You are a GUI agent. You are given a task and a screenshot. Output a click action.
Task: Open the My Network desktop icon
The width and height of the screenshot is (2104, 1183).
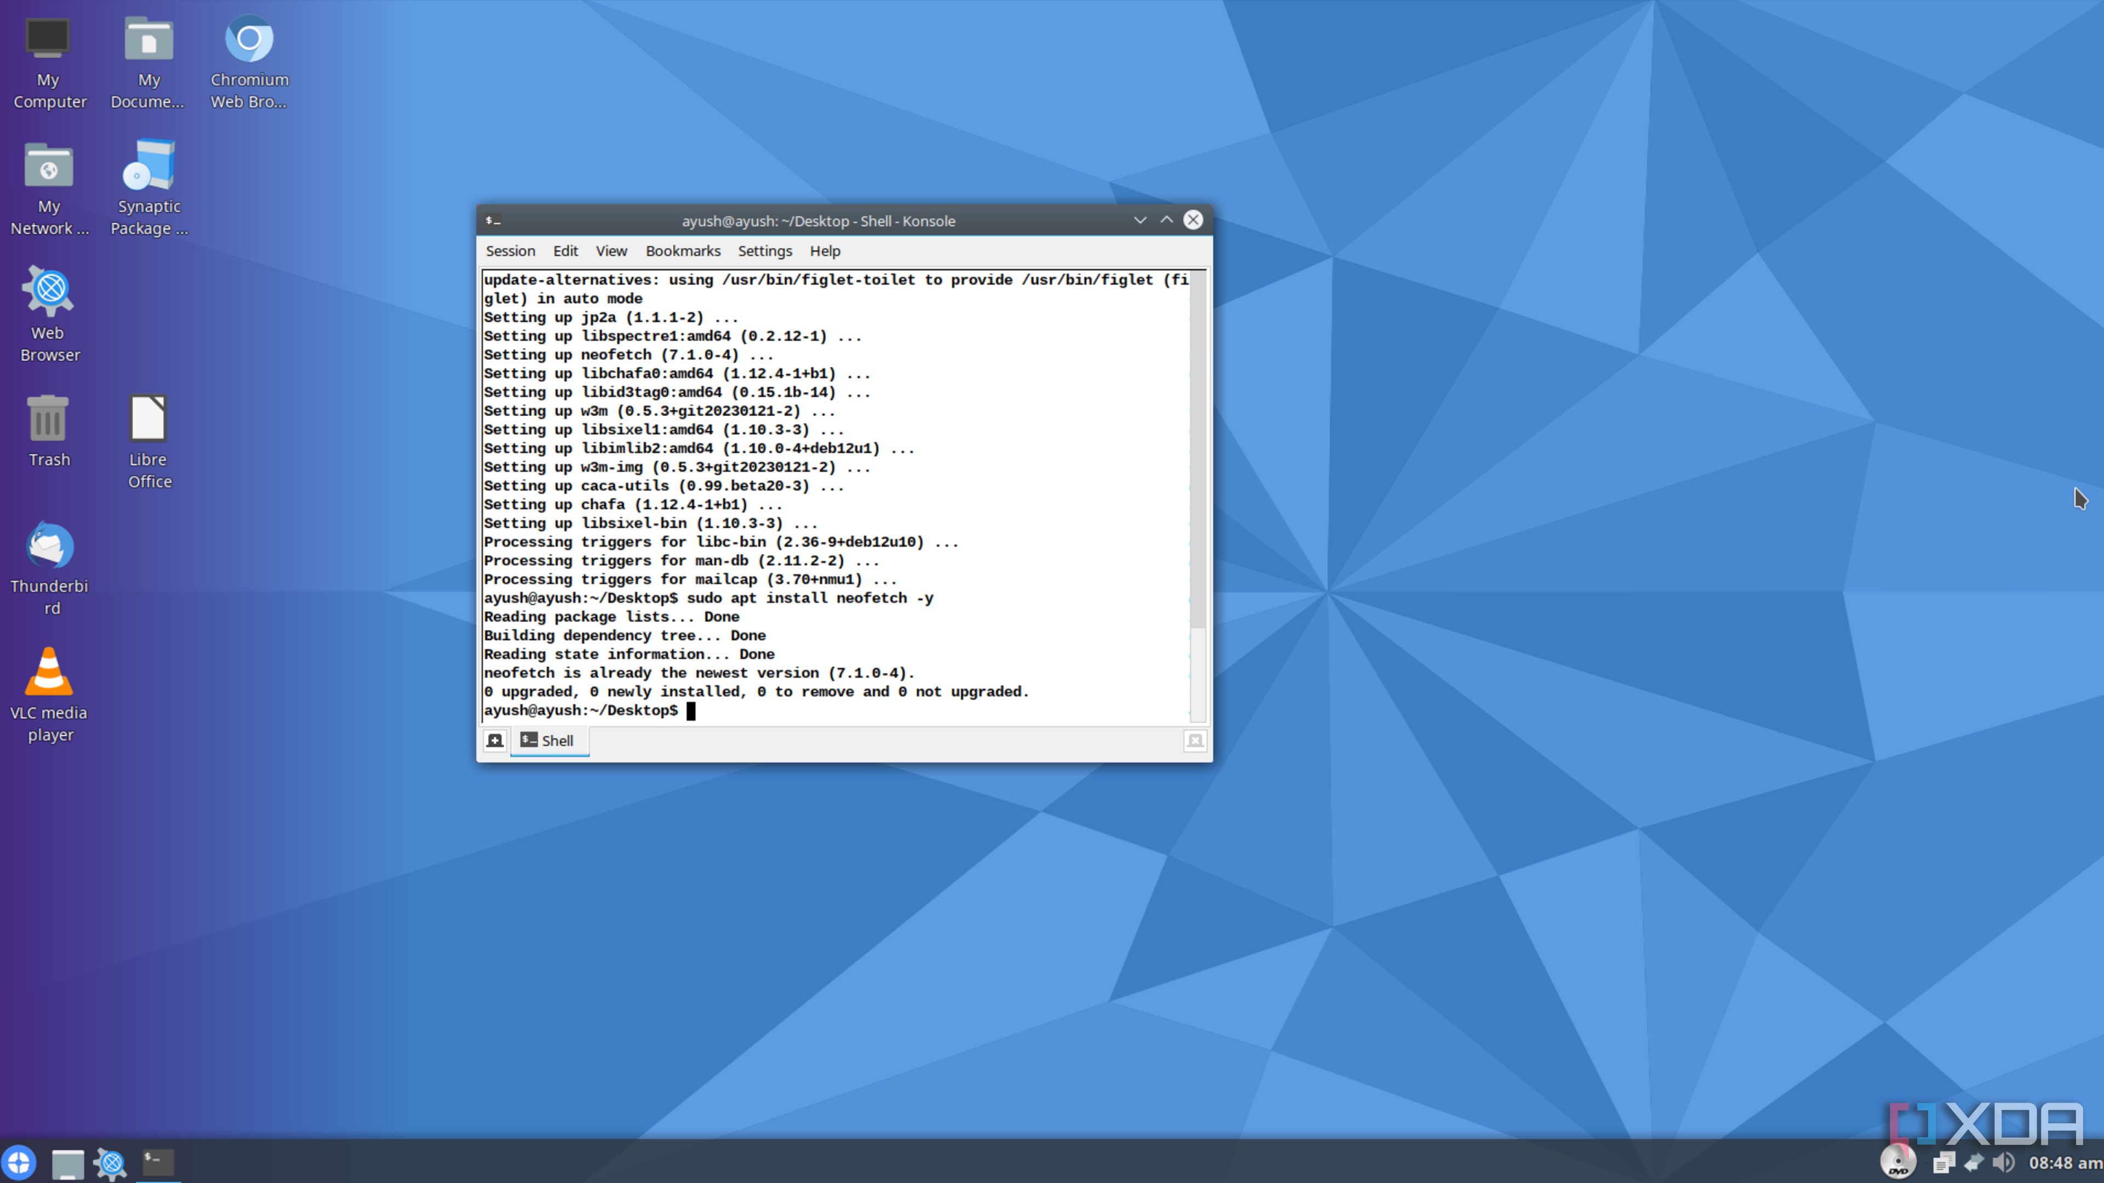49,189
